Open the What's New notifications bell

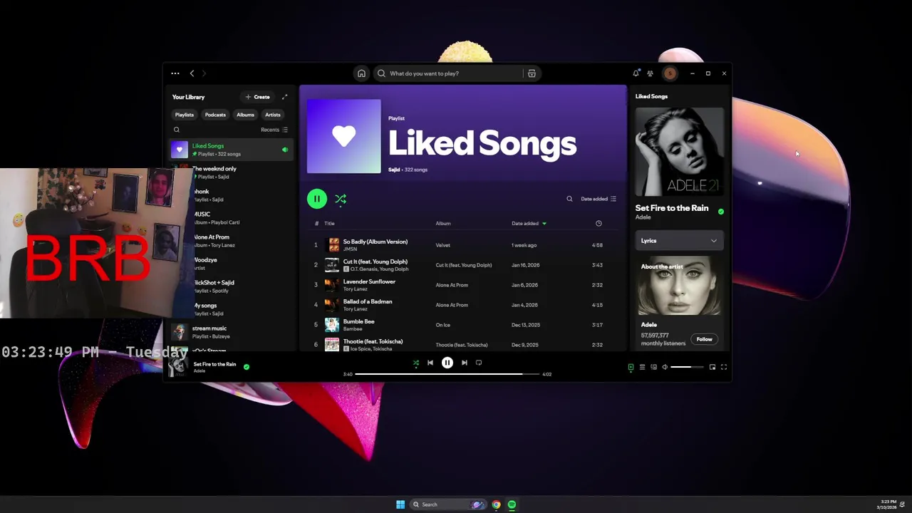pyautogui.click(x=636, y=73)
